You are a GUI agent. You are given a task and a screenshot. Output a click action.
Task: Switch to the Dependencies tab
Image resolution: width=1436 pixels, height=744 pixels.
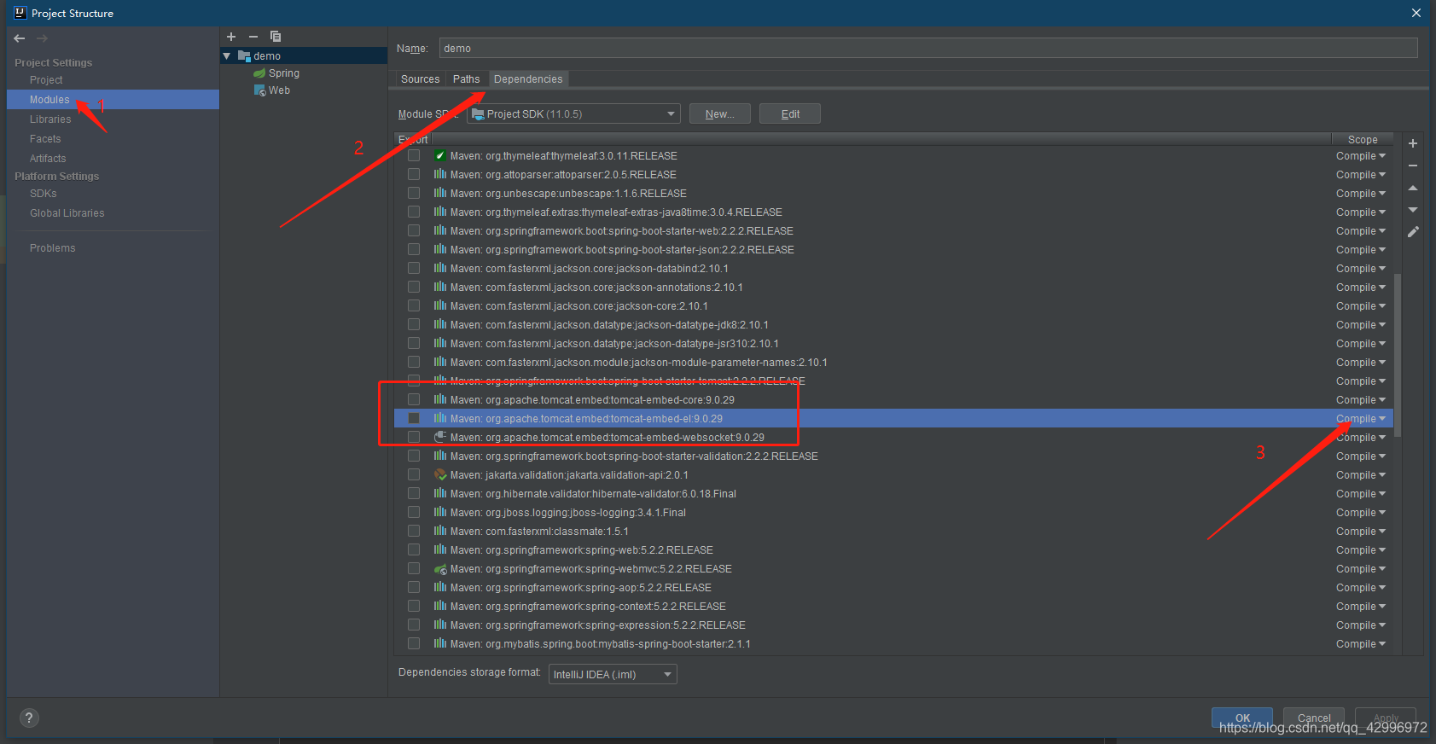(528, 79)
